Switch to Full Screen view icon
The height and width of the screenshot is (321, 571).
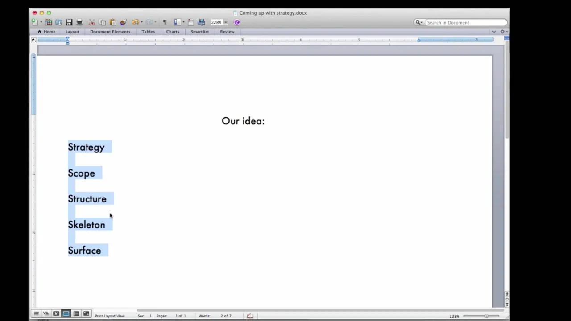[x=86, y=314]
